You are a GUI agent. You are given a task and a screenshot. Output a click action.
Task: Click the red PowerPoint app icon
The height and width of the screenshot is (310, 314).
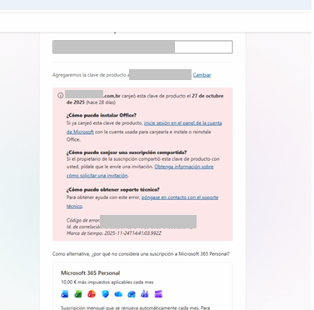tap(92, 294)
